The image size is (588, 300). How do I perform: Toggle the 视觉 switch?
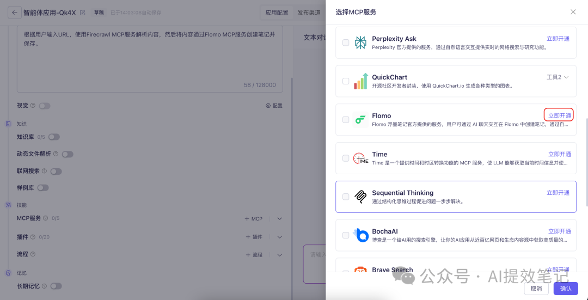pos(45,106)
